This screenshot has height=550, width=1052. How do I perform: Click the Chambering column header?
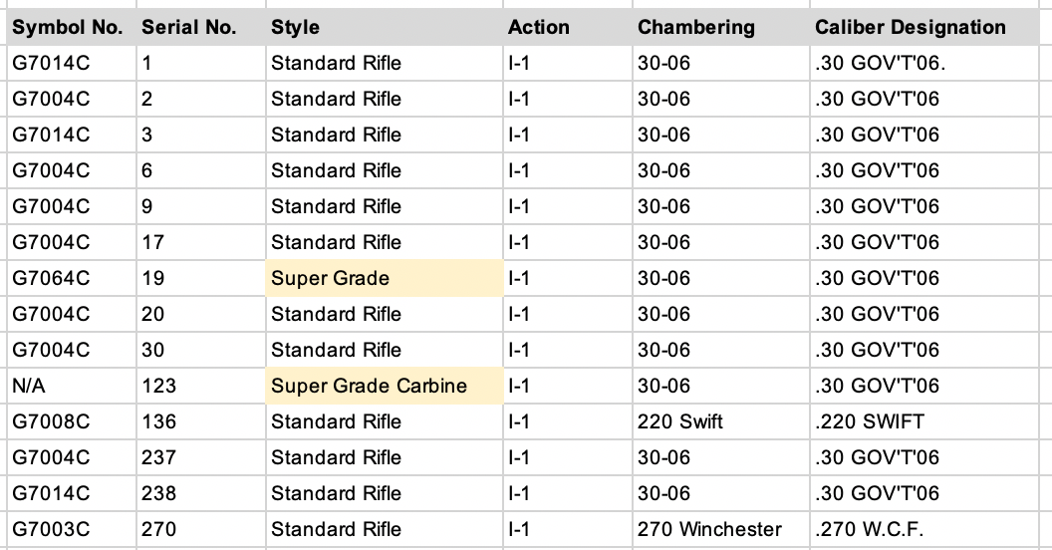coord(720,28)
